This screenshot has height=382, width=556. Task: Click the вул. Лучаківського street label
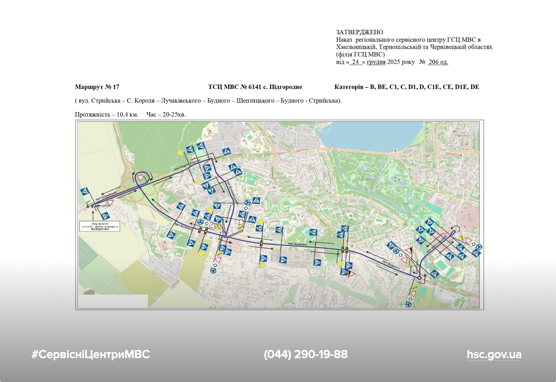232,191
